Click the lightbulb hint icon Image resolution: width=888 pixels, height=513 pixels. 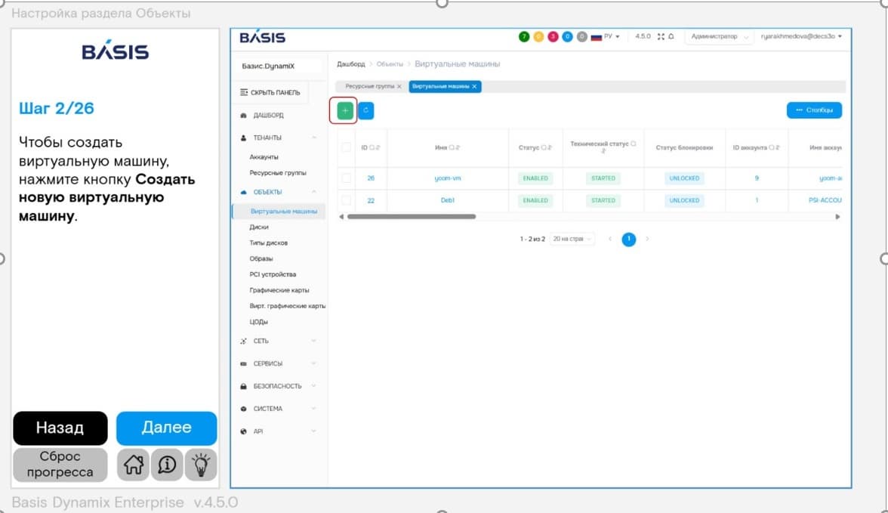point(201,465)
